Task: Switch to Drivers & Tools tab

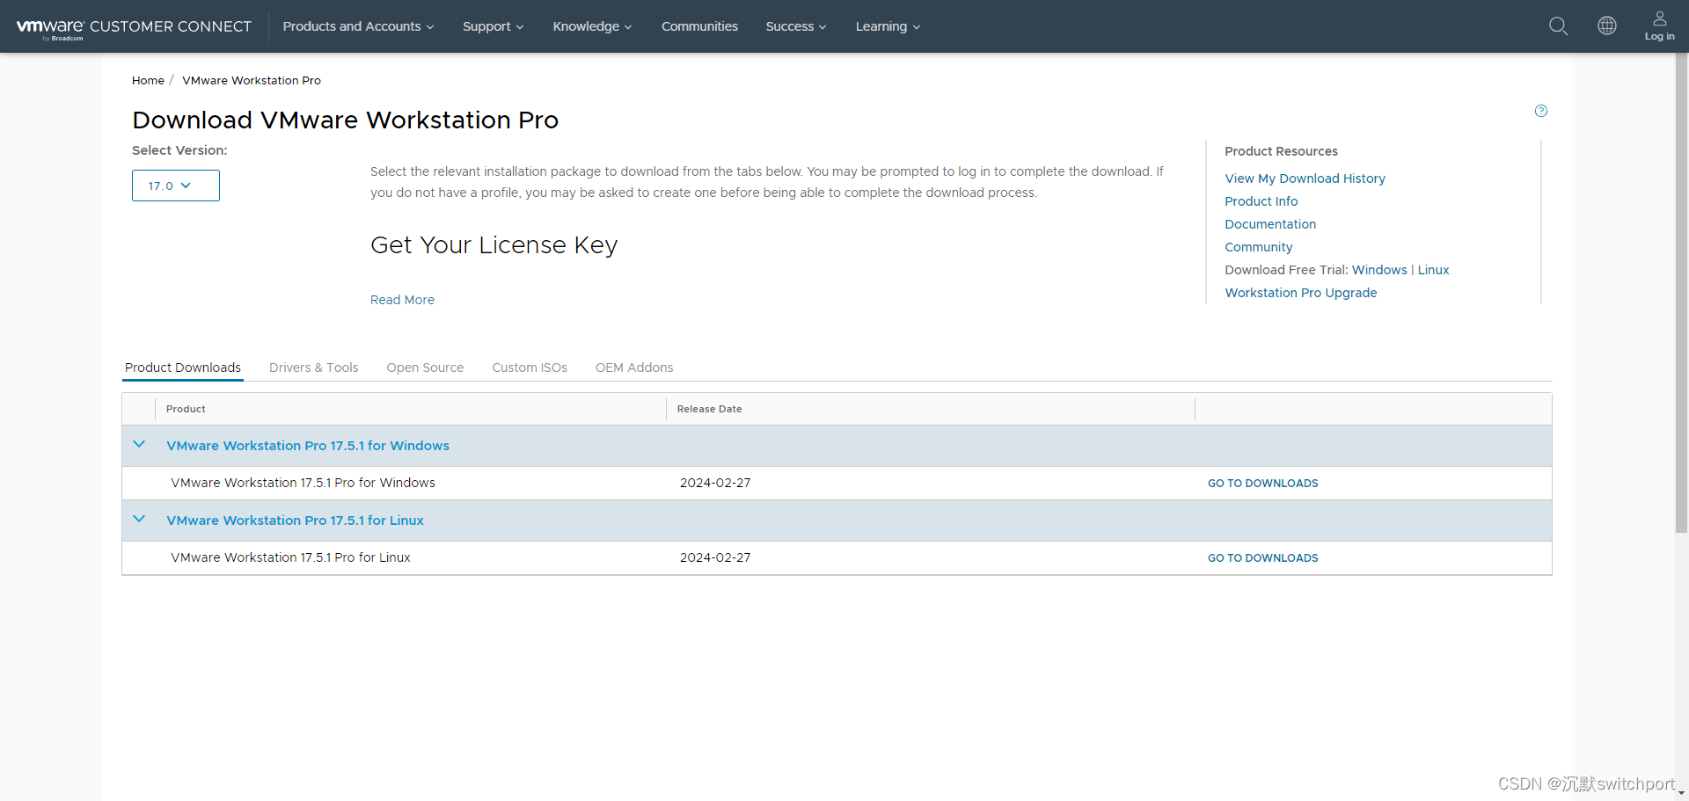Action: [x=314, y=368]
